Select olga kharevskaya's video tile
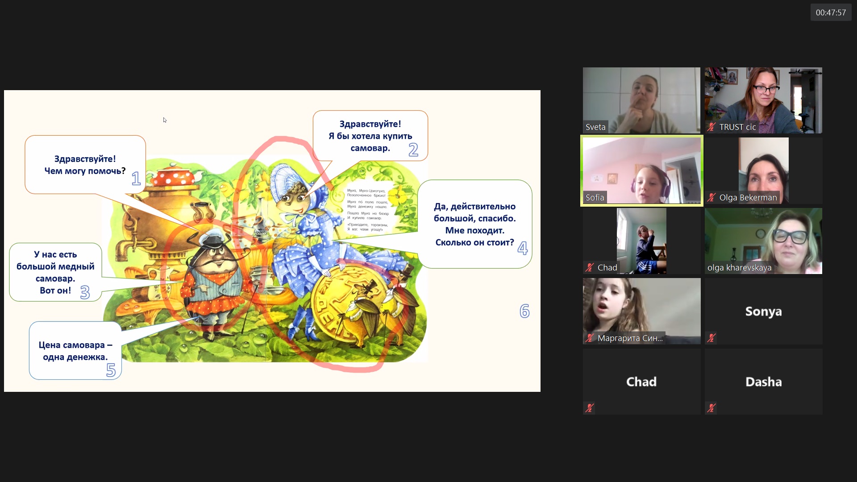 point(763,241)
